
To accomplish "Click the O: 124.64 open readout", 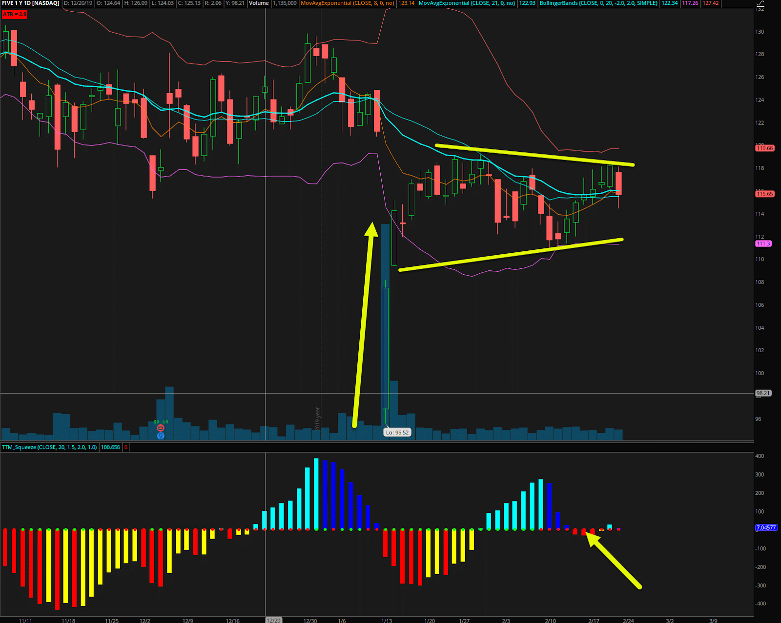I will point(108,3).
